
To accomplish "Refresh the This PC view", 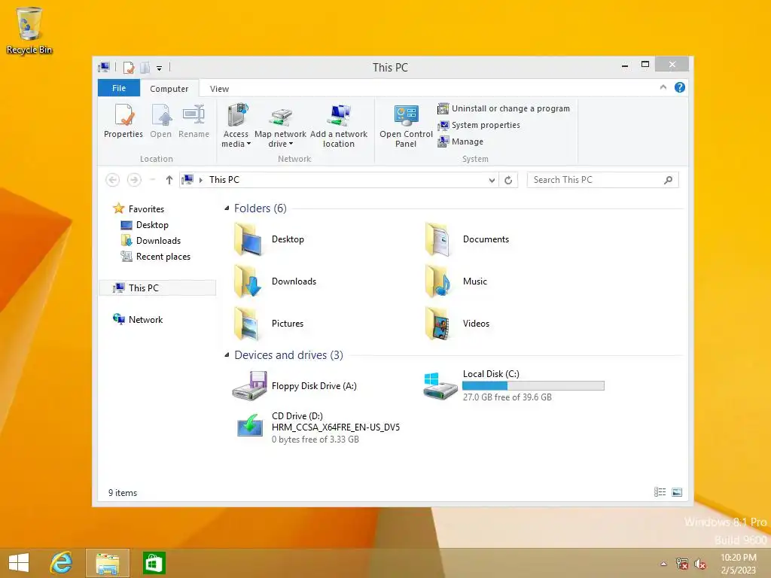I will point(508,181).
